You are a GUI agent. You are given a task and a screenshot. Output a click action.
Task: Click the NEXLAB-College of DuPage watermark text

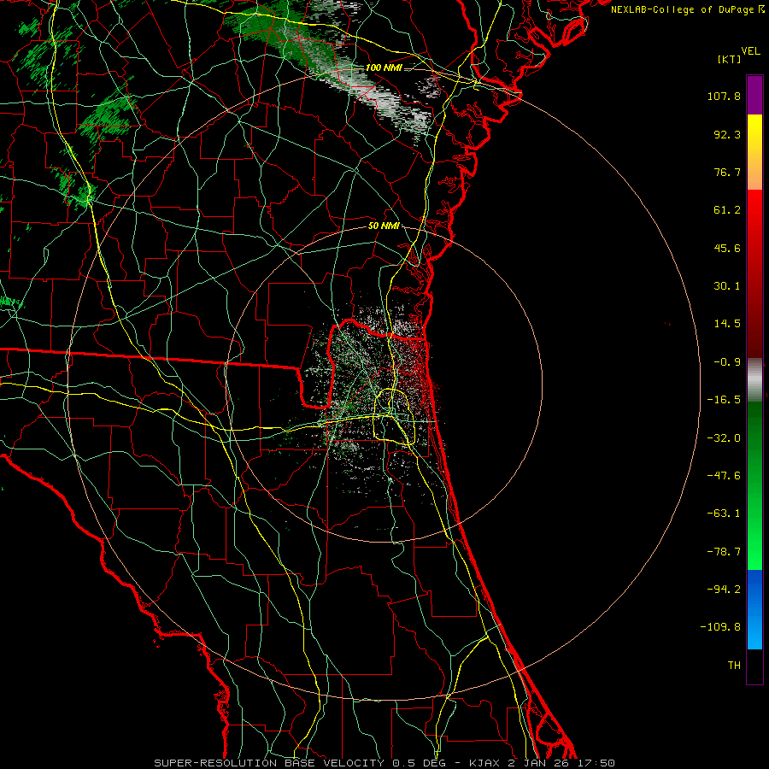point(684,9)
